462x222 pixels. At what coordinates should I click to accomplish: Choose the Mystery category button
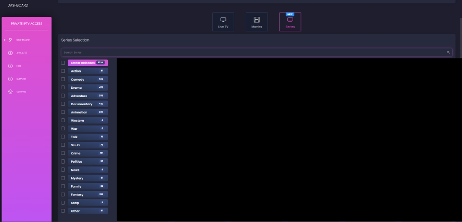(88, 178)
